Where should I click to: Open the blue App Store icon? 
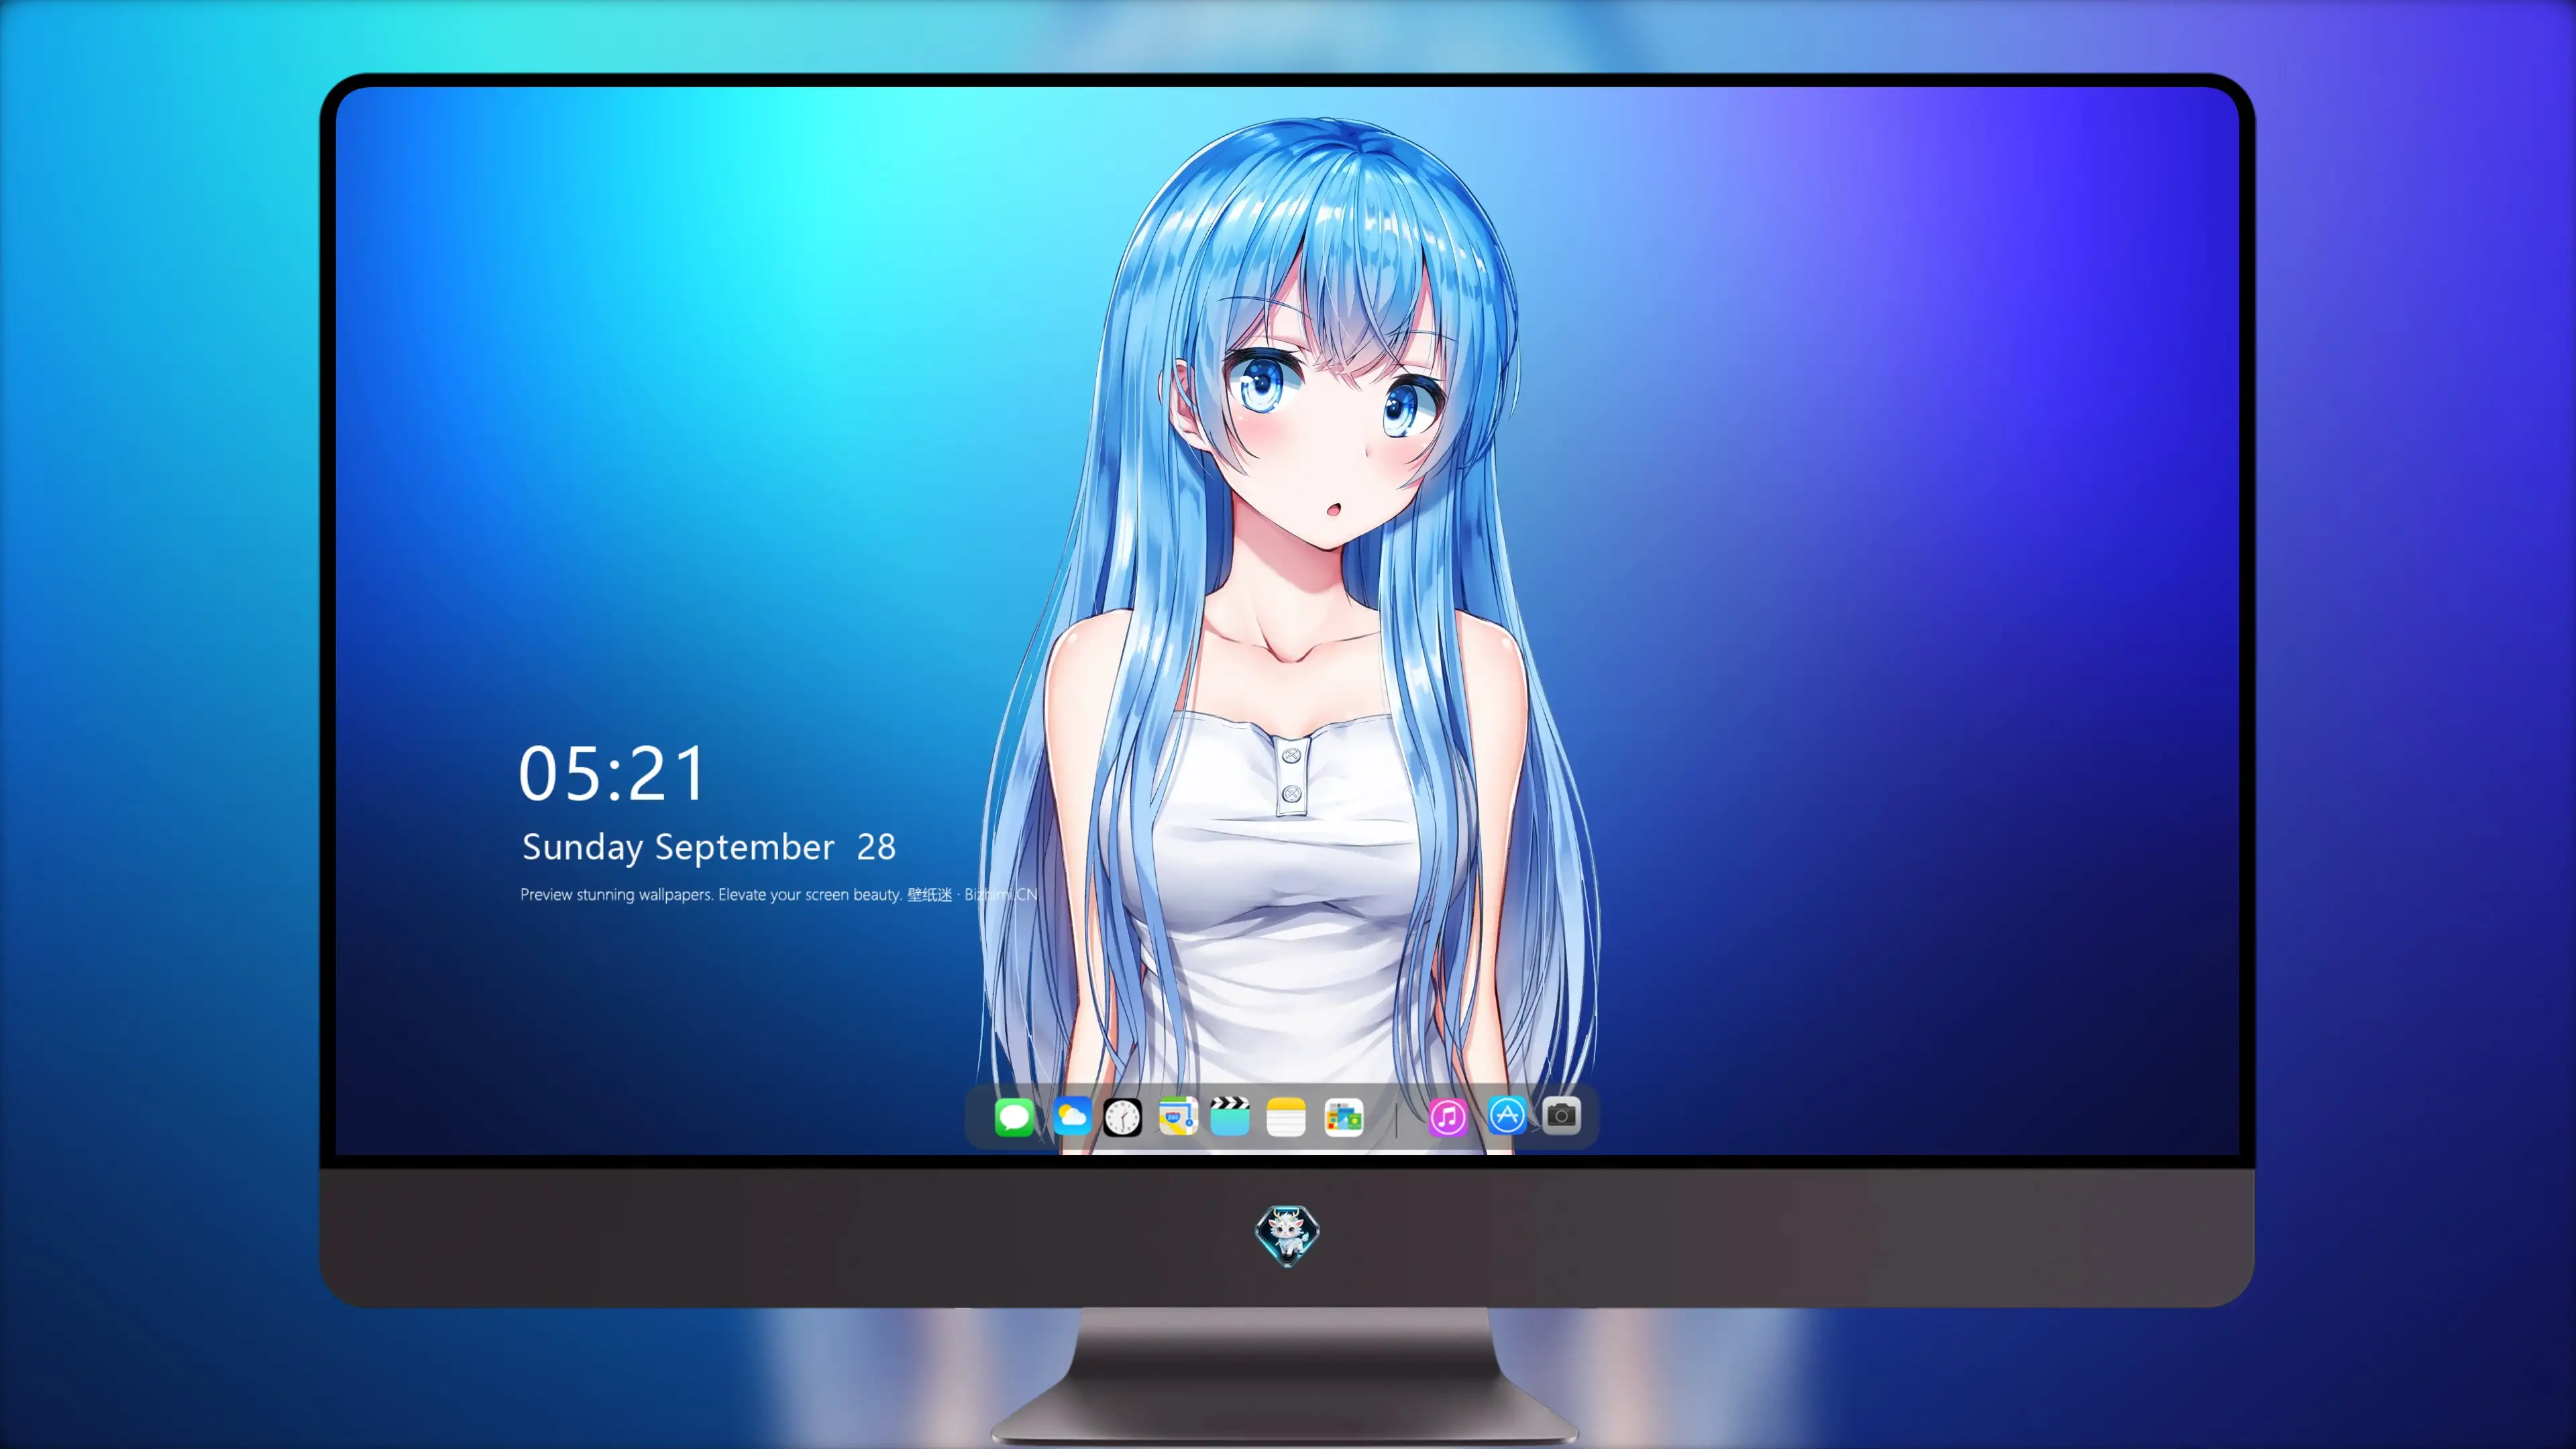click(x=1507, y=1115)
